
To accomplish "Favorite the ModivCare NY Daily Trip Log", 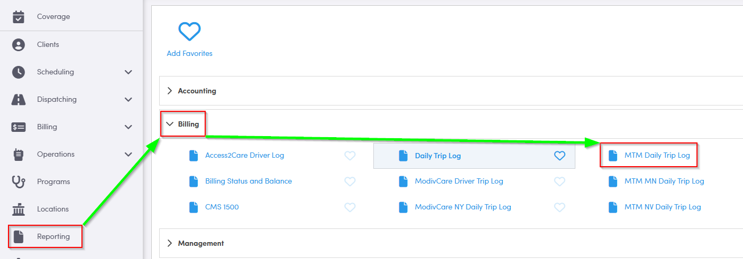I will [559, 207].
